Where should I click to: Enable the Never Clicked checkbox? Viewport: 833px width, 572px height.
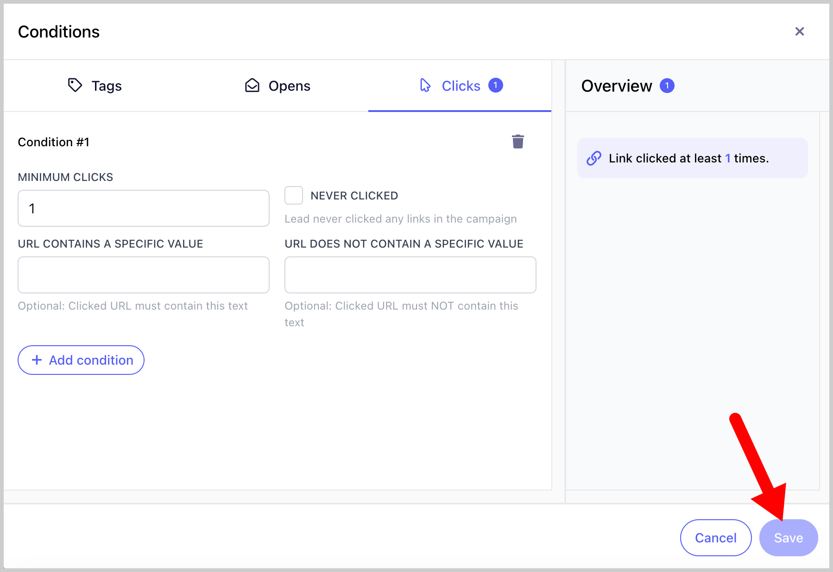(294, 195)
